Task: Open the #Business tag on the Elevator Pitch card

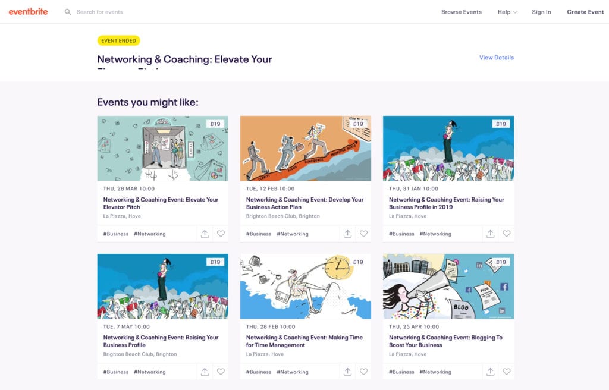Action: 117,234
